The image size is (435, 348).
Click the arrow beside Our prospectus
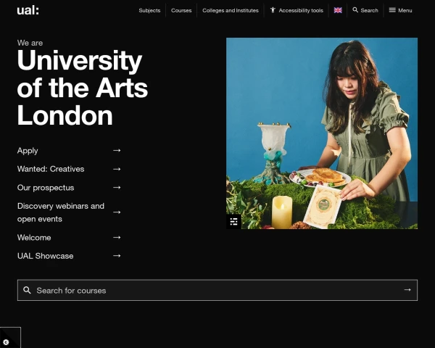point(117,187)
